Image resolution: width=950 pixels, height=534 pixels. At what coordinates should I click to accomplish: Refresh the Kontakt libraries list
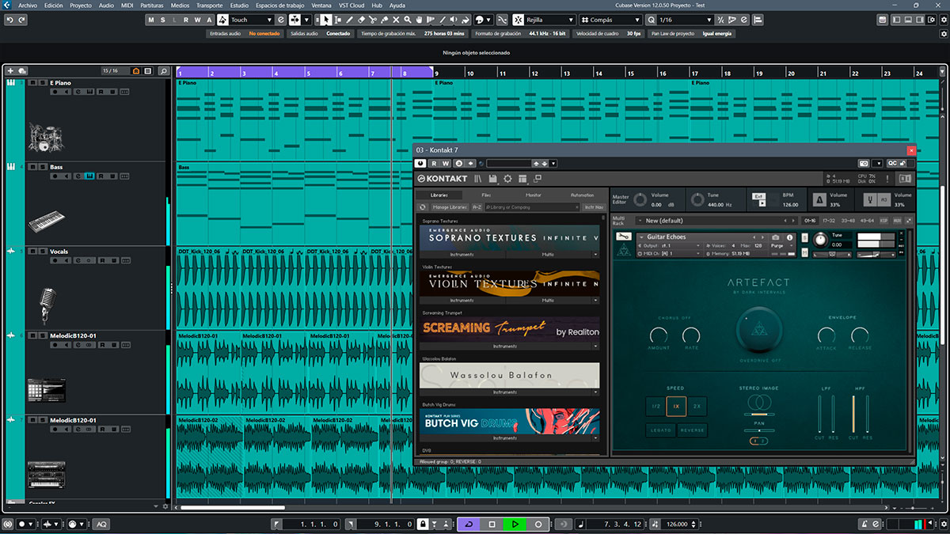(x=423, y=206)
